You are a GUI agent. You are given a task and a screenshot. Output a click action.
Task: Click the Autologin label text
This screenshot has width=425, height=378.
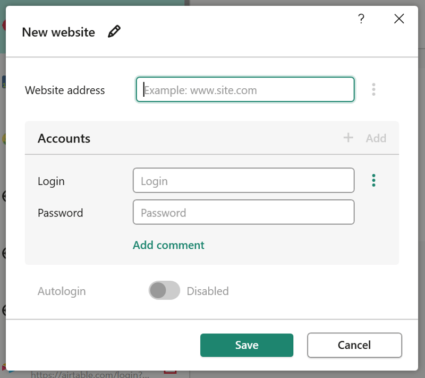click(x=62, y=291)
